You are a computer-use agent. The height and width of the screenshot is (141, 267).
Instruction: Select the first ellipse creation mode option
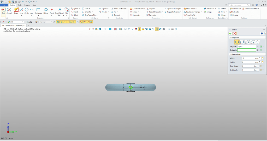tap(237, 42)
